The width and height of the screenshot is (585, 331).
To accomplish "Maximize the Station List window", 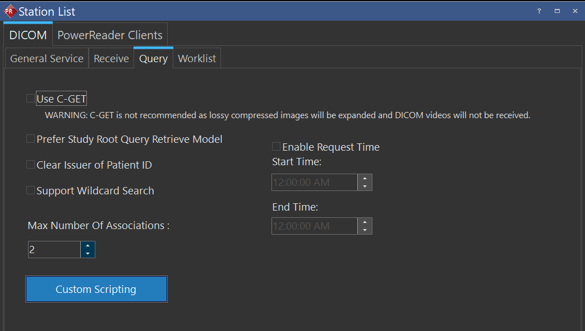I will pos(557,11).
